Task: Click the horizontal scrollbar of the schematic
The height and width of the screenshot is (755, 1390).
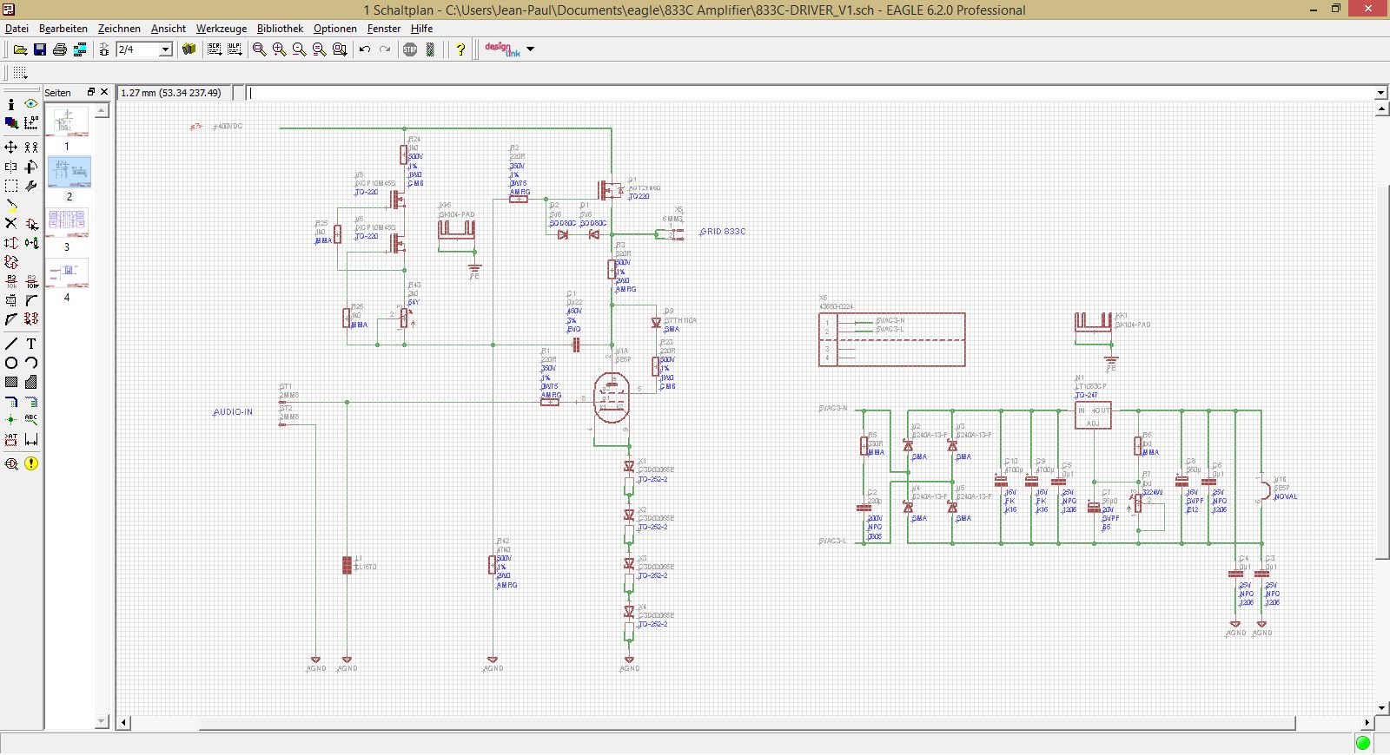Action: pos(747,722)
